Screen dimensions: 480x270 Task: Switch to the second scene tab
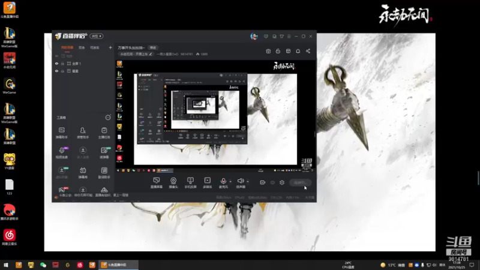click(x=82, y=48)
